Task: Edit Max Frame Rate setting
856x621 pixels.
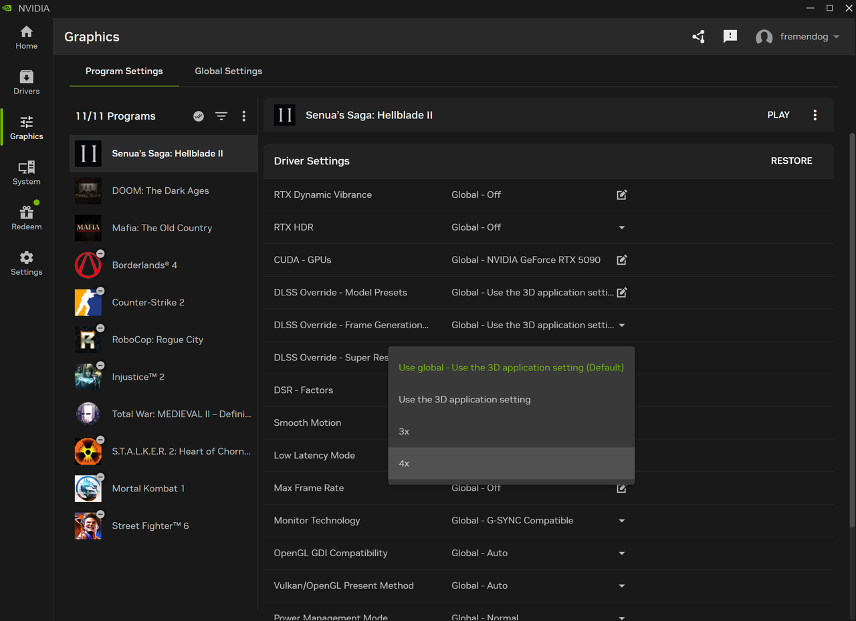Action: tap(622, 488)
